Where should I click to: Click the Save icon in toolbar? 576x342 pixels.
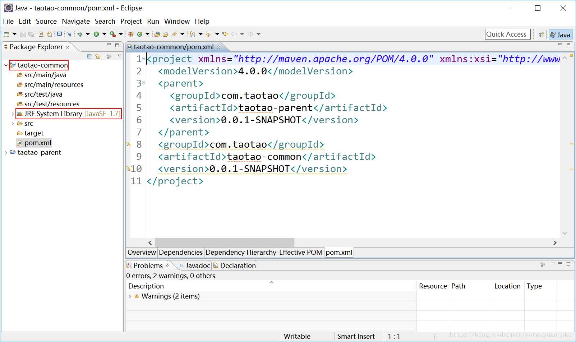(x=23, y=34)
